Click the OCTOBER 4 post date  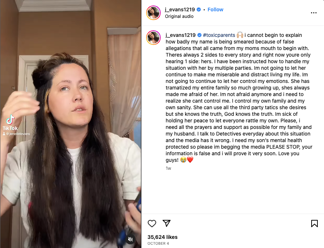click(x=158, y=244)
